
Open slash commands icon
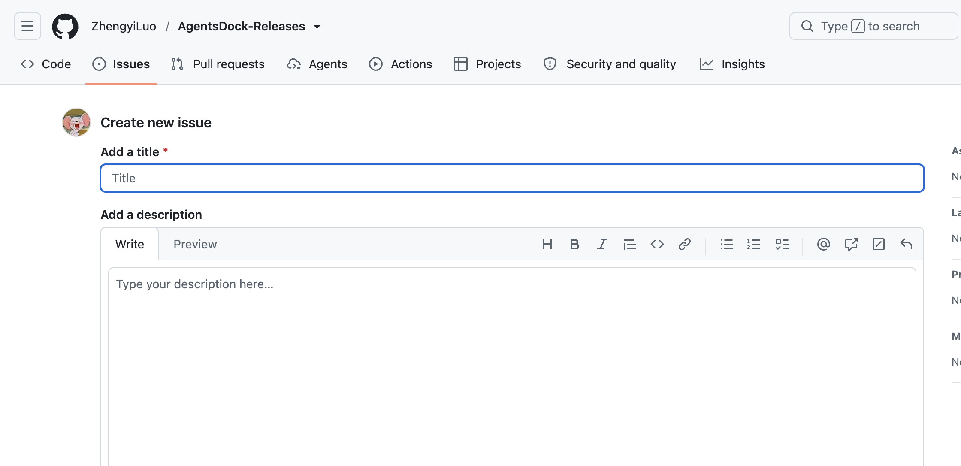pyautogui.click(x=879, y=244)
